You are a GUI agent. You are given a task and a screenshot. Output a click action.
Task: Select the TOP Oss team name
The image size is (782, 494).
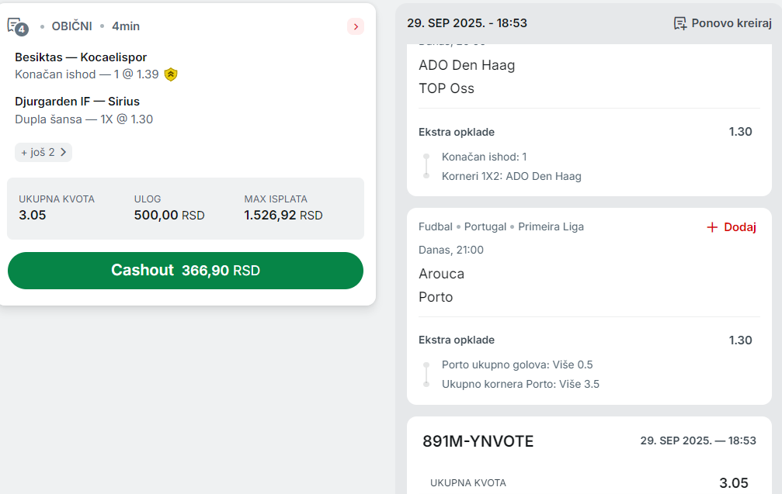tap(447, 88)
